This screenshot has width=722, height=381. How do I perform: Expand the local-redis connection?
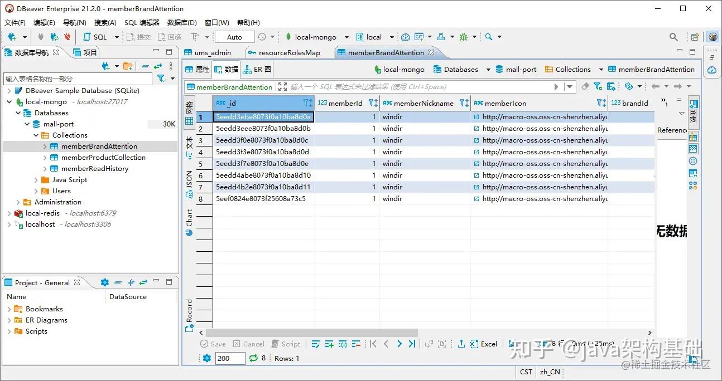9,213
